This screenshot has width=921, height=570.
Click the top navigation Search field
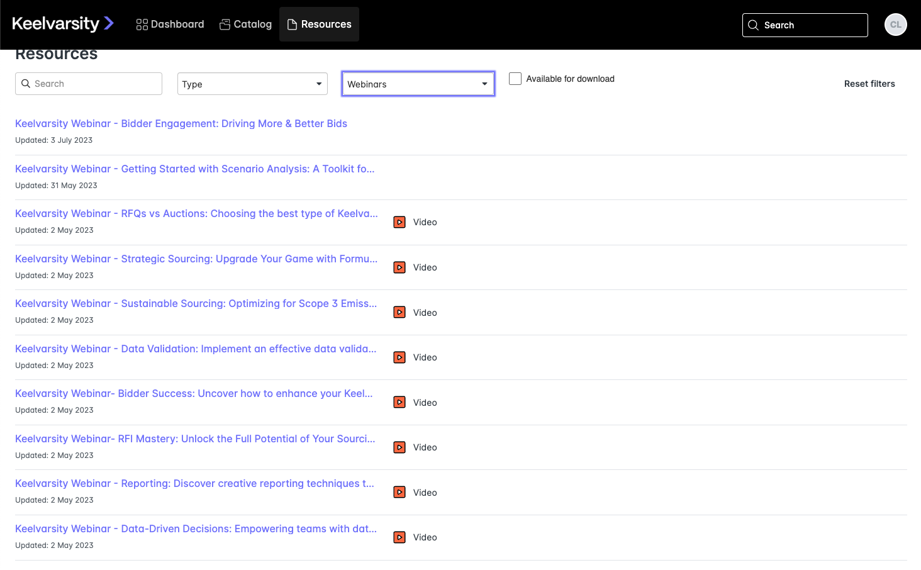[x=805, y=25]
